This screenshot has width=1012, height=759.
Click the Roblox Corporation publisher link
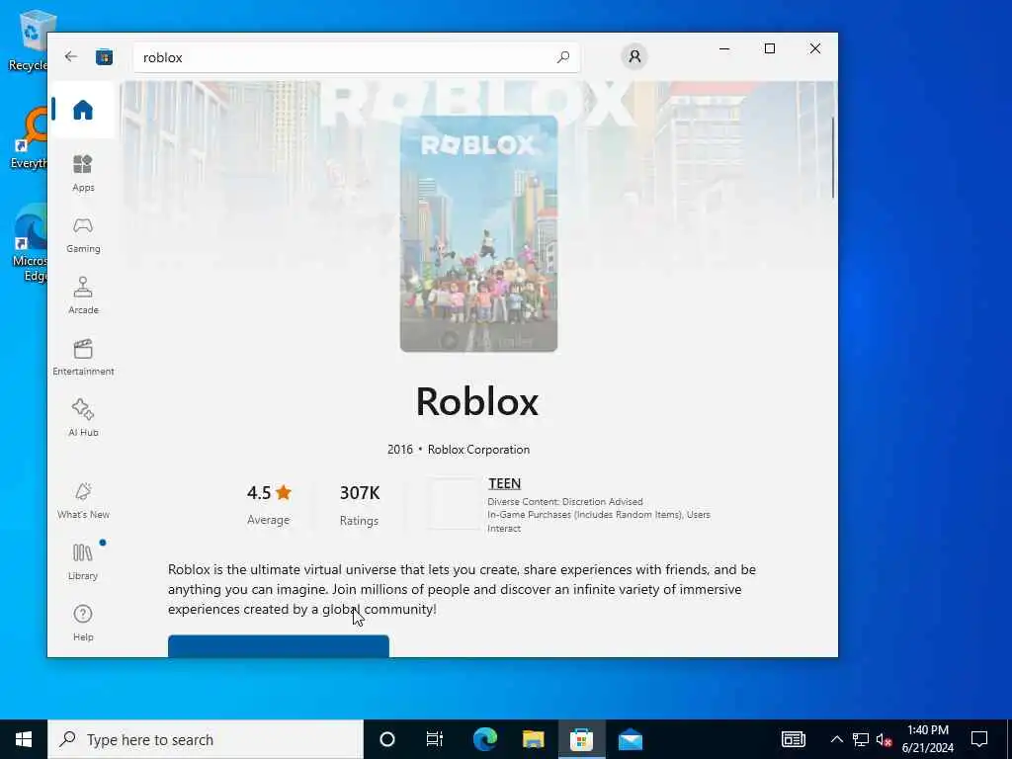(478, 450)
